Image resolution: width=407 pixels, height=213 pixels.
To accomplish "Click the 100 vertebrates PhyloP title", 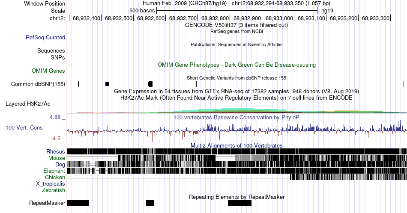I will pos(236,117).
